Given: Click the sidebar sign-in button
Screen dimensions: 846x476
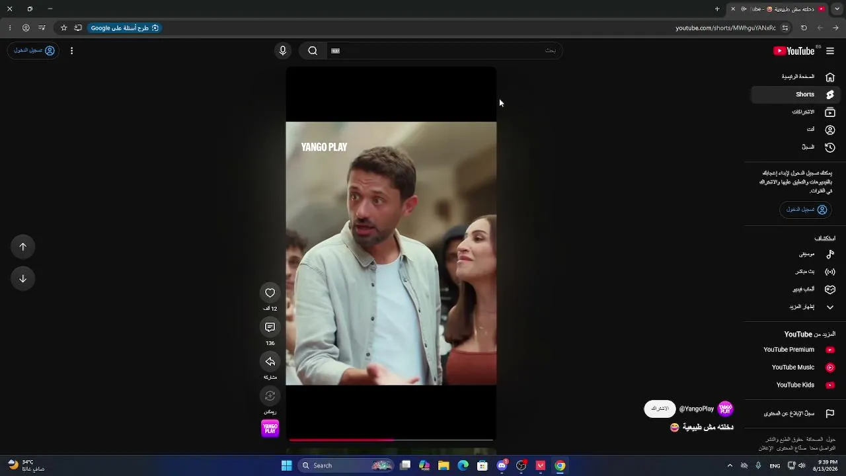Looking at the screenshot, I should pos(806,210).
